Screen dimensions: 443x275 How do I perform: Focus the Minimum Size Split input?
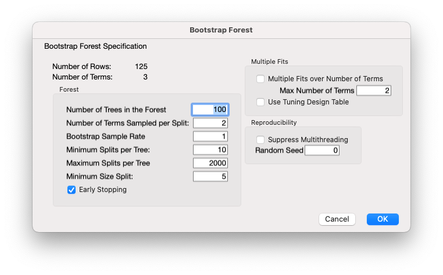tap(210, 176)
